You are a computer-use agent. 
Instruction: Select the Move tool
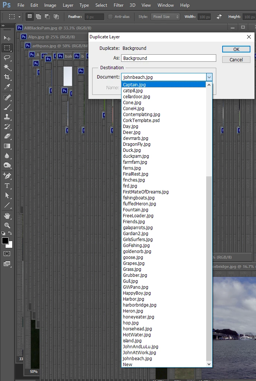coord(7,38)
